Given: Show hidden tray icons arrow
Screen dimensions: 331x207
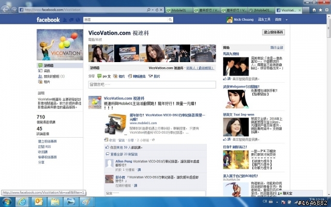Looking at the screenshot, I should point(277,202).
